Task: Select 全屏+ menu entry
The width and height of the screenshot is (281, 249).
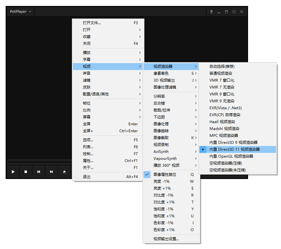Action: coord(107,131)
